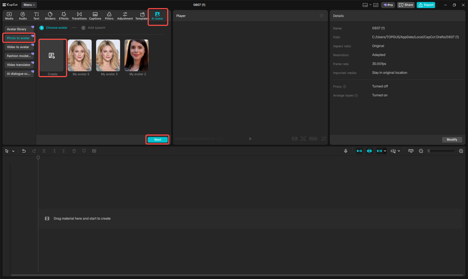Open the Transitions tab
Screen dimensions: 468x279
79,16
